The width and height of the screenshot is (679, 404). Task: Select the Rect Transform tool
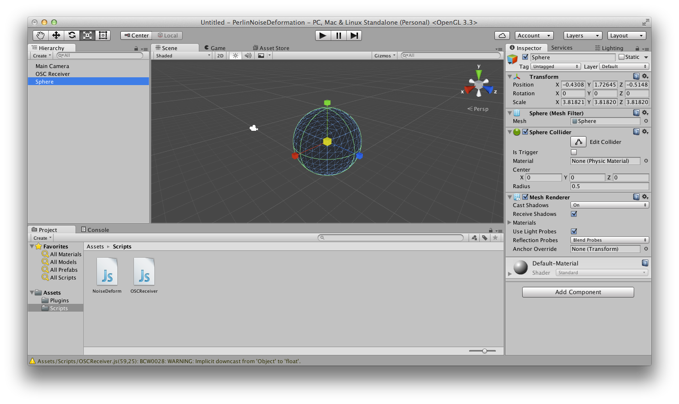(103, 35)
